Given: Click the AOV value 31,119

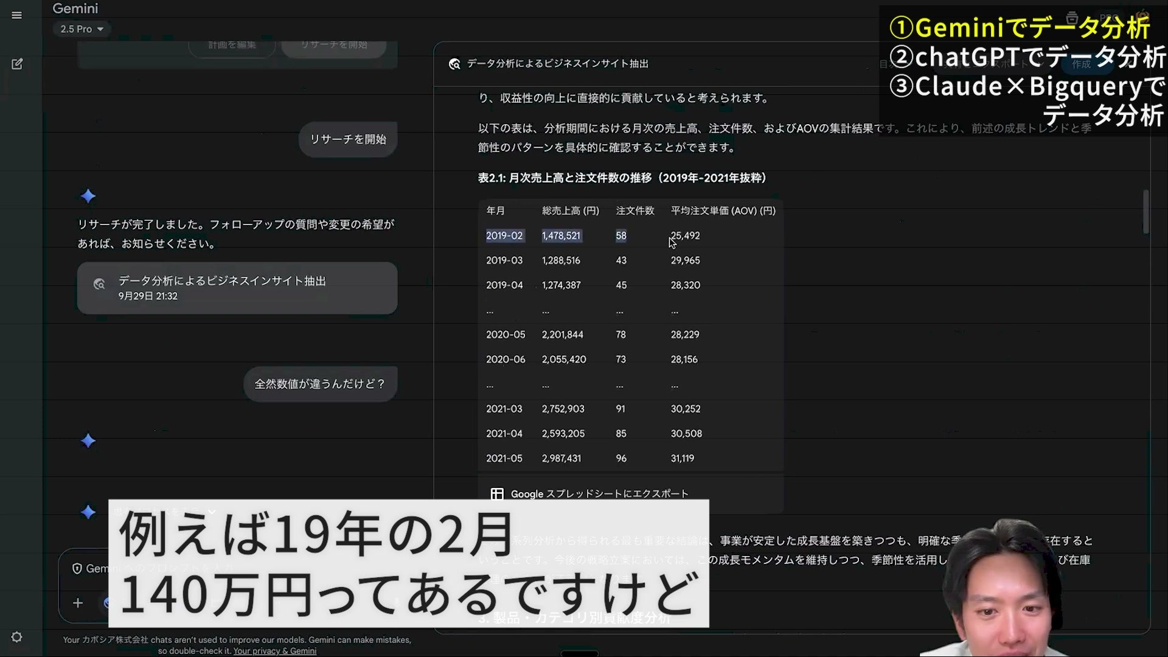Looking at the screenshot, I should click(x=682, y=459).
